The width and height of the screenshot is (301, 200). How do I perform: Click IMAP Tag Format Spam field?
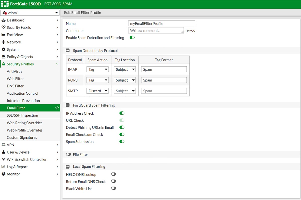pos(164,70)
